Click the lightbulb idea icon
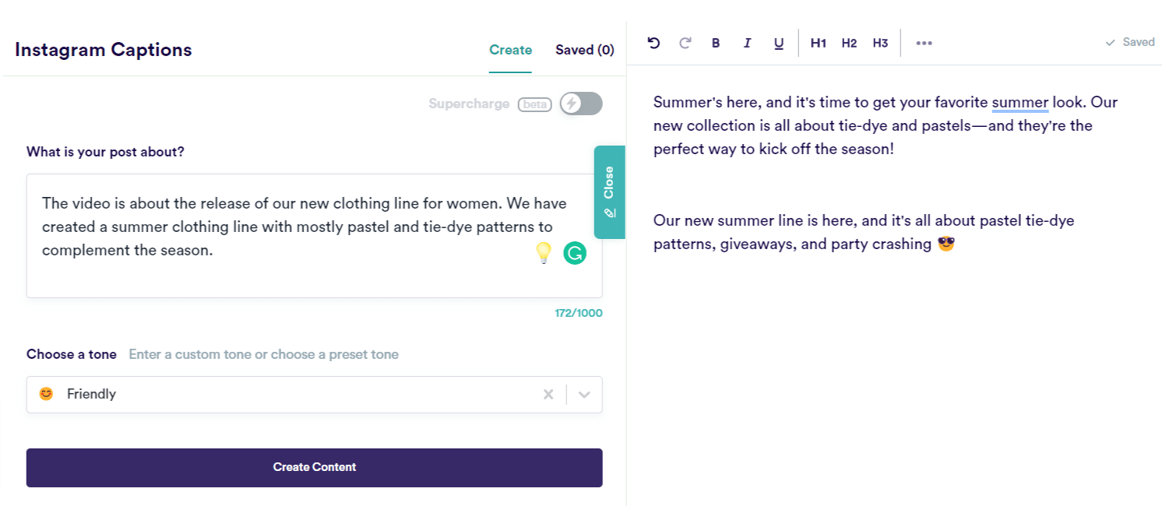This screenshot has width=1162, height=506. click(x=544, y=253)
